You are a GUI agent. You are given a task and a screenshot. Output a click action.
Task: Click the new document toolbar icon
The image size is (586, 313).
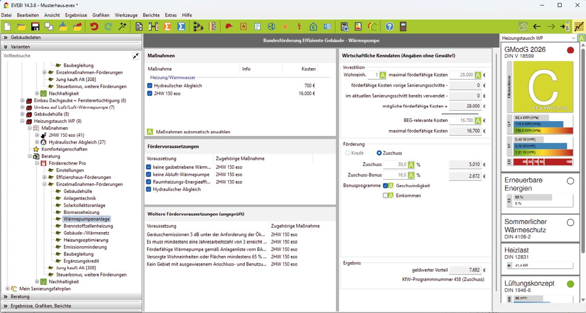[7, 27]
